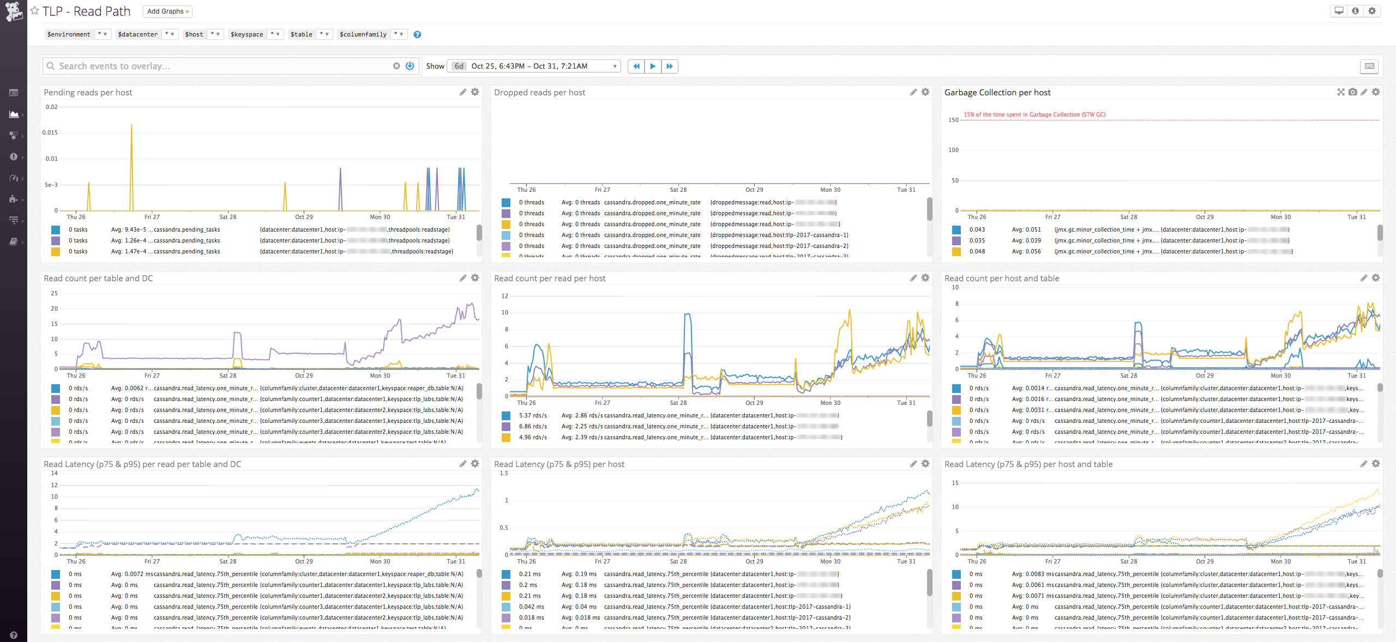Open the Notebooks book icon in sidebar
This screenshot has height=642, width=1396.
(14, 241)
